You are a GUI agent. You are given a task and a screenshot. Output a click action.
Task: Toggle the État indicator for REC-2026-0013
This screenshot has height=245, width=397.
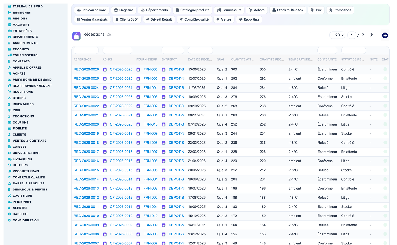pyautogui.click(x=385, y=188)
